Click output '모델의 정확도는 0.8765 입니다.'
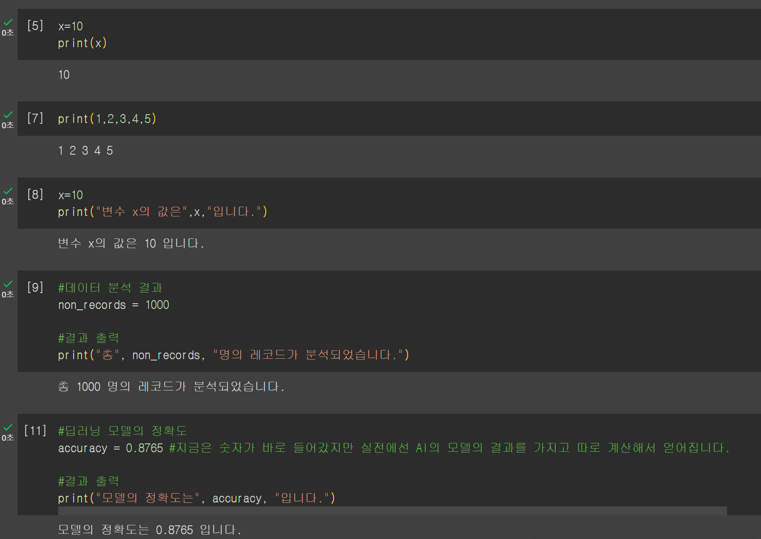This screenshot has width=761, height=539. coord(150,530)
